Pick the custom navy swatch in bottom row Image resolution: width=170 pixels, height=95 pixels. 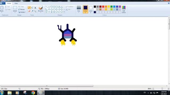click(x=95, y=12)
